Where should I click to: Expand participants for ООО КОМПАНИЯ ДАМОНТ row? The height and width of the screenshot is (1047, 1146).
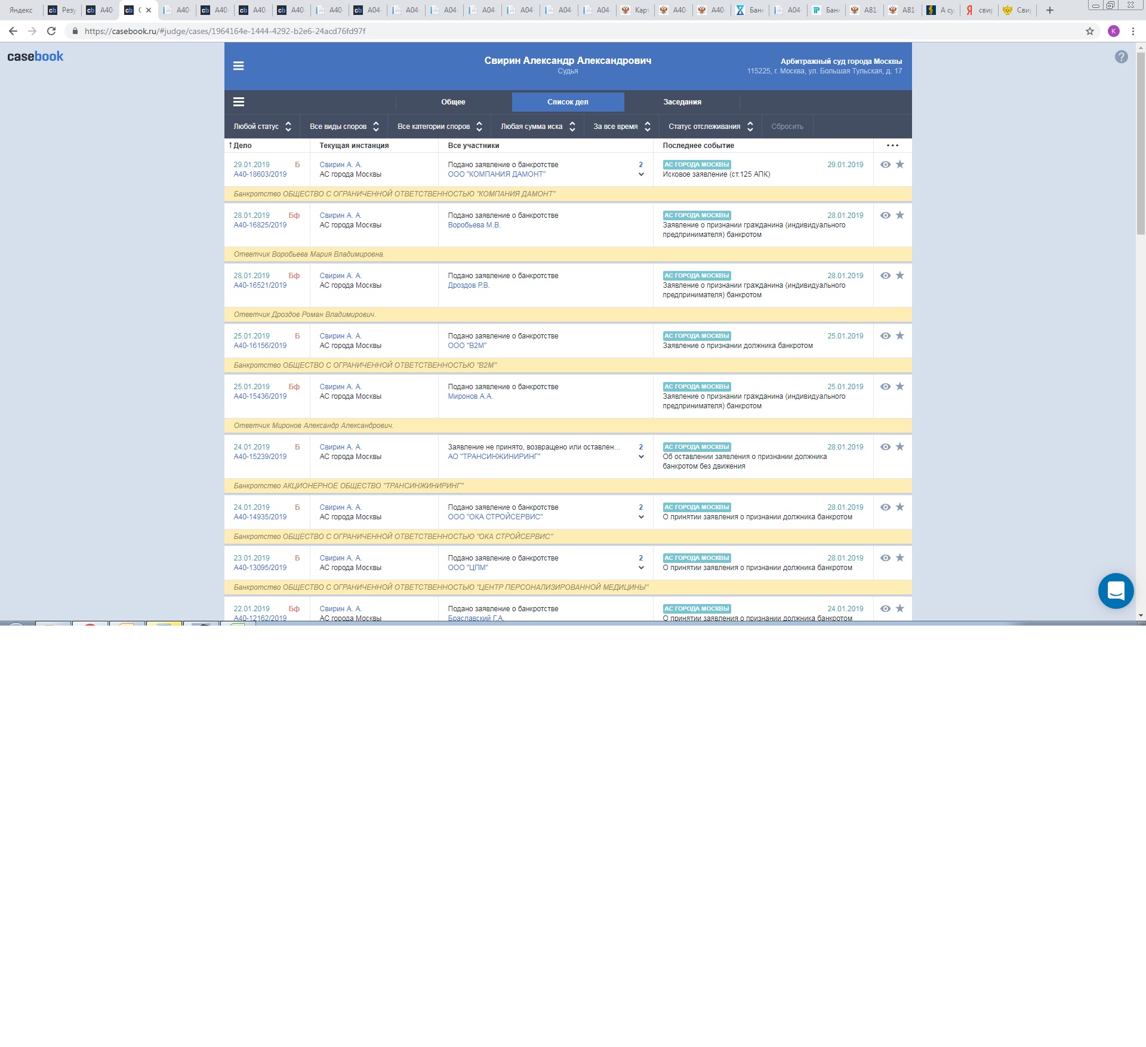(641, 174)
